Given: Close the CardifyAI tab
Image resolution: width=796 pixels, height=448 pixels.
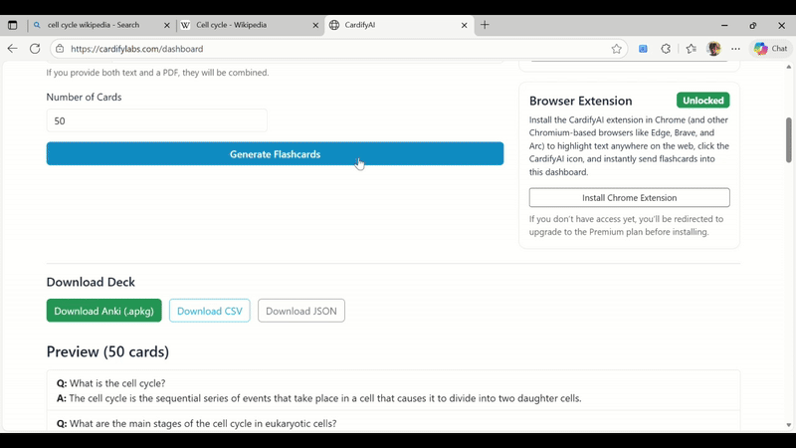Looking at the screenshot, I should click(464, 25).
